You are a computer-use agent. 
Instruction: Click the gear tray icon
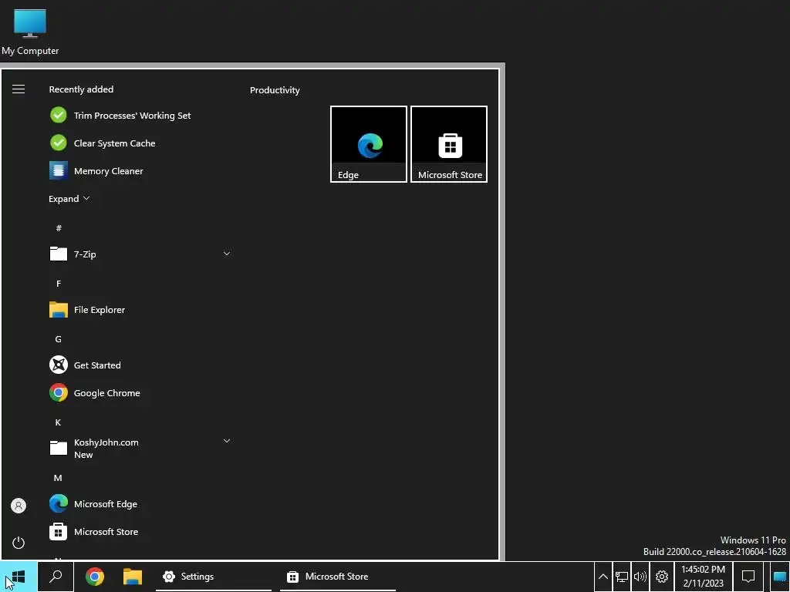661,577
